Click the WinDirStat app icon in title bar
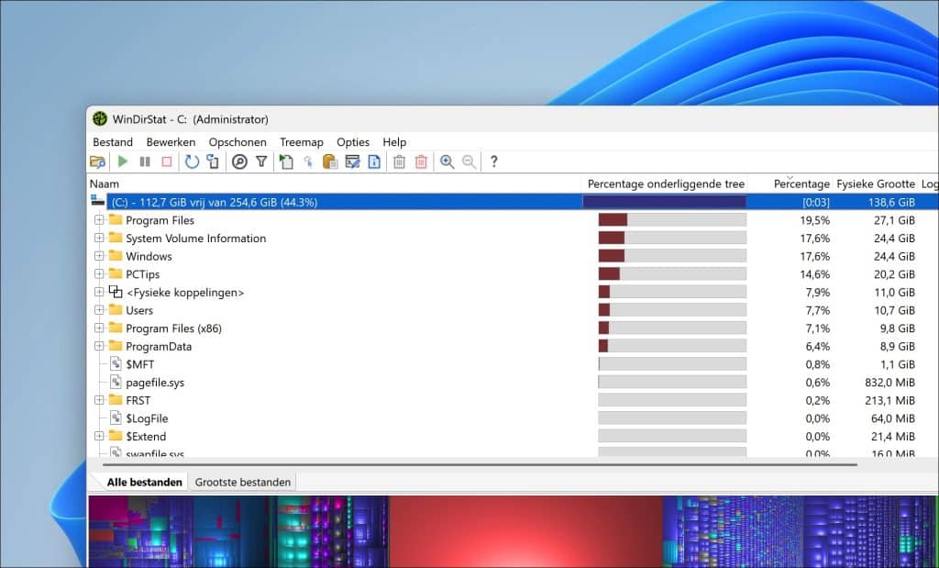939x568 pixels. pyautogui.click(x=100, y=118)
